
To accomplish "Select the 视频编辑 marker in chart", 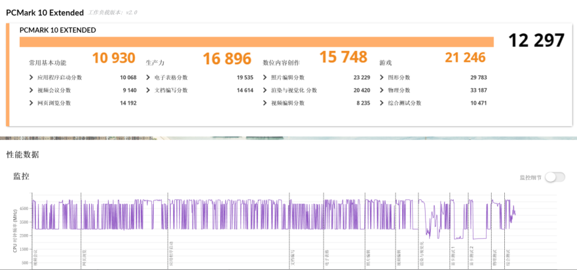I will [399, 257].
